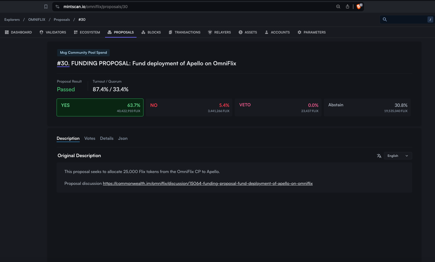Click the slash shortcut badge in search

(x=430, y=20)
